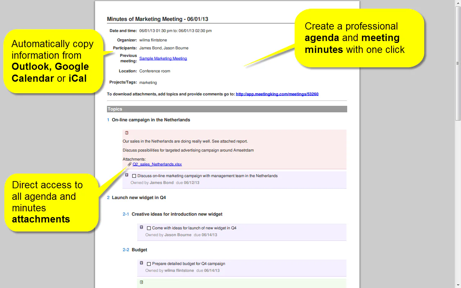
Task: Open the app.meetingking.com meetings URL
Action: pyautogui.click(x=277, y=94)
